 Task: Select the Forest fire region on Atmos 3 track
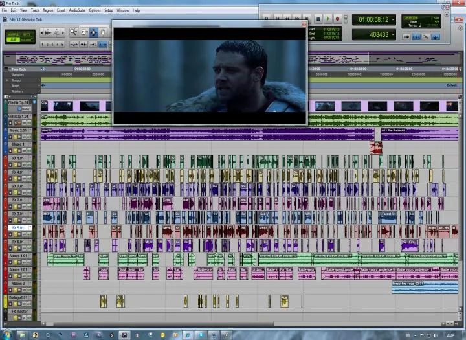425,288
